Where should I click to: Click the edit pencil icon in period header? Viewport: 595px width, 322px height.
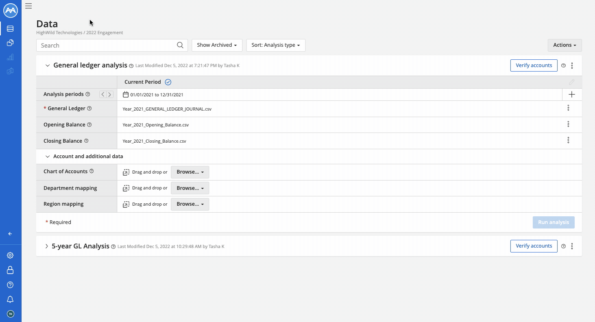572,82
